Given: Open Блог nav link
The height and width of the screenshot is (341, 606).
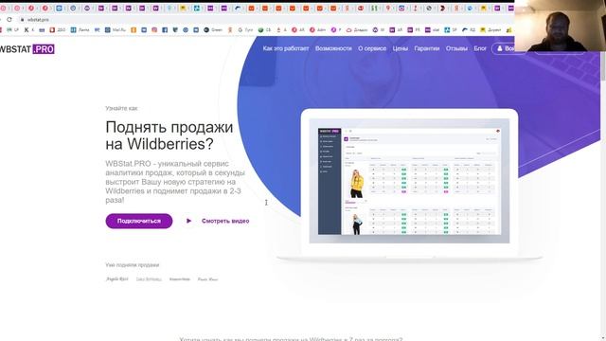Looking at the screenshot, I should tap(480, 48).
